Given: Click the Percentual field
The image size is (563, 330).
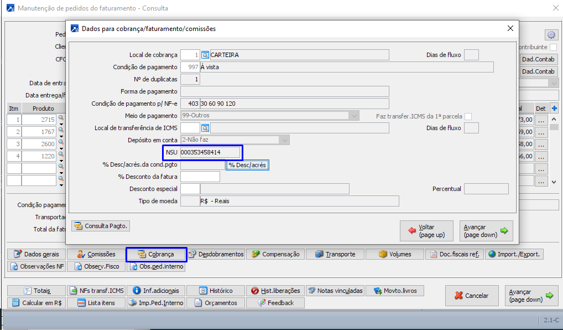Looking at the screenshot, I should [x=486, y=189].
